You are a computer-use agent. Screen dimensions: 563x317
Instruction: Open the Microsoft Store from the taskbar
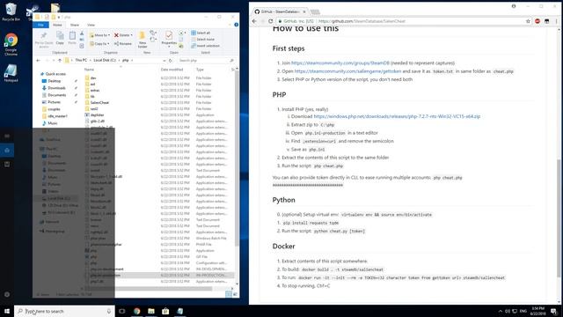(x=165, y=311)
